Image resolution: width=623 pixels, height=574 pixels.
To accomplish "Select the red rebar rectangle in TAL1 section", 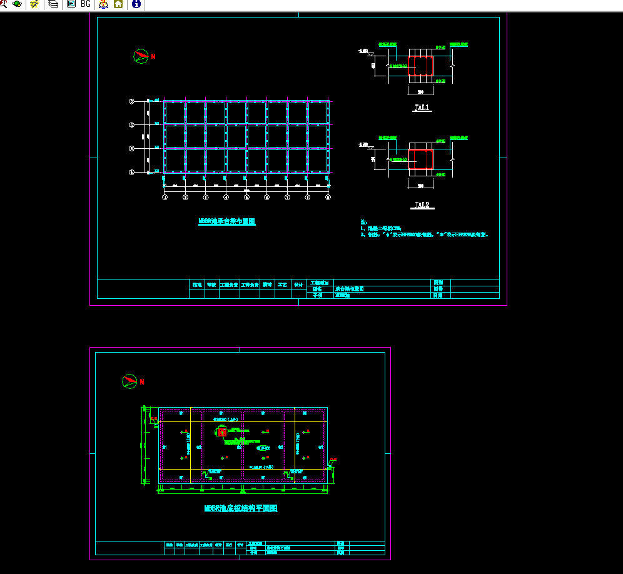I will pos(420,66).
